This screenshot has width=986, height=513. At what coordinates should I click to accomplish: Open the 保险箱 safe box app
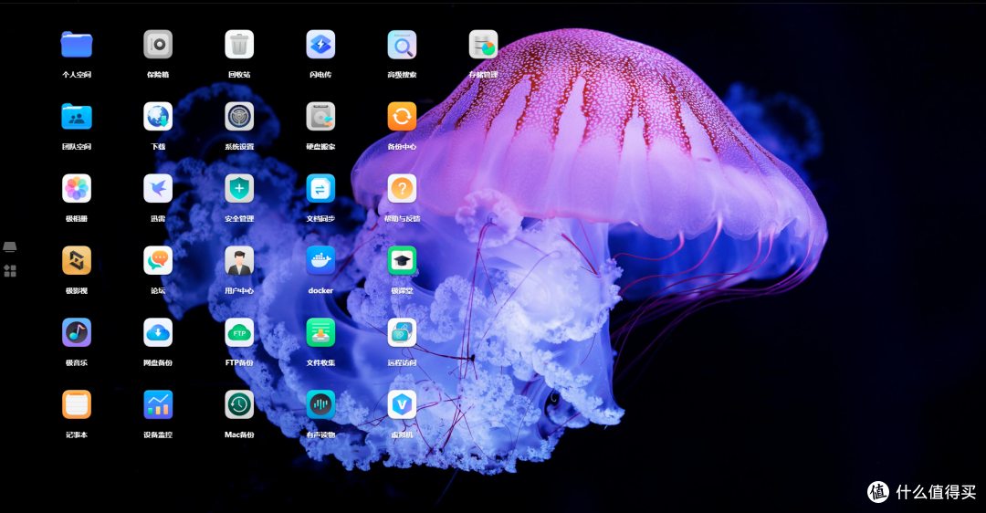[x=158, y=46]
